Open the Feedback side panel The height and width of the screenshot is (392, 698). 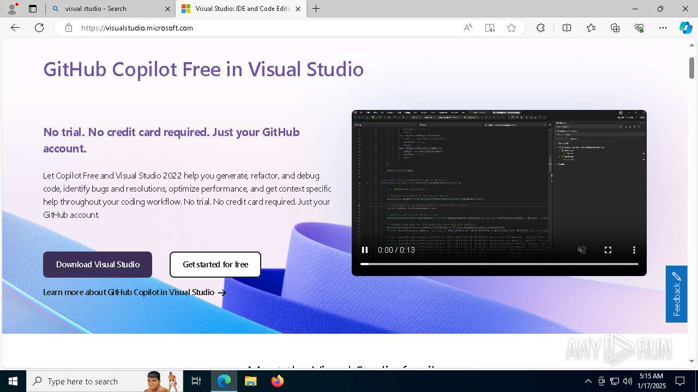[676, 294]
